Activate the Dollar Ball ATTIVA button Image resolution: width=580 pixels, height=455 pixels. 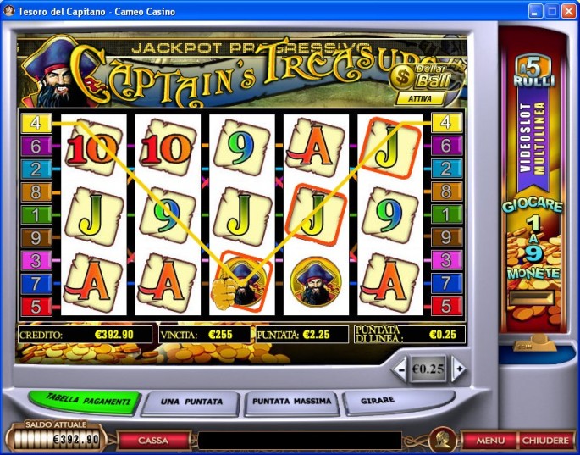click(x=421, y=98)
